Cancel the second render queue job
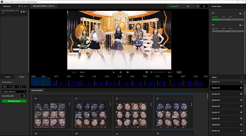 tap(243, 25)
